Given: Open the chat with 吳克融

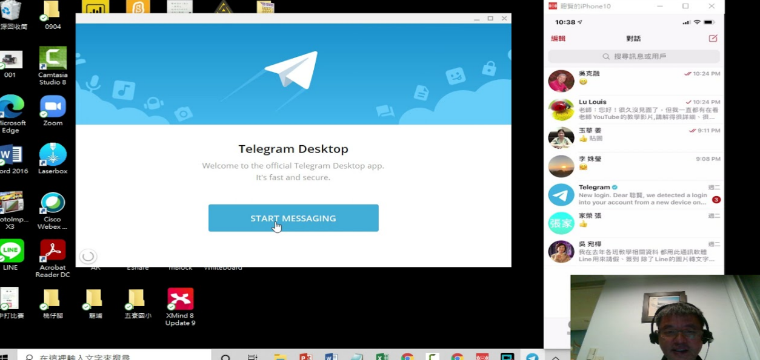Looking at the screenshot, I should tap(634, 80).
